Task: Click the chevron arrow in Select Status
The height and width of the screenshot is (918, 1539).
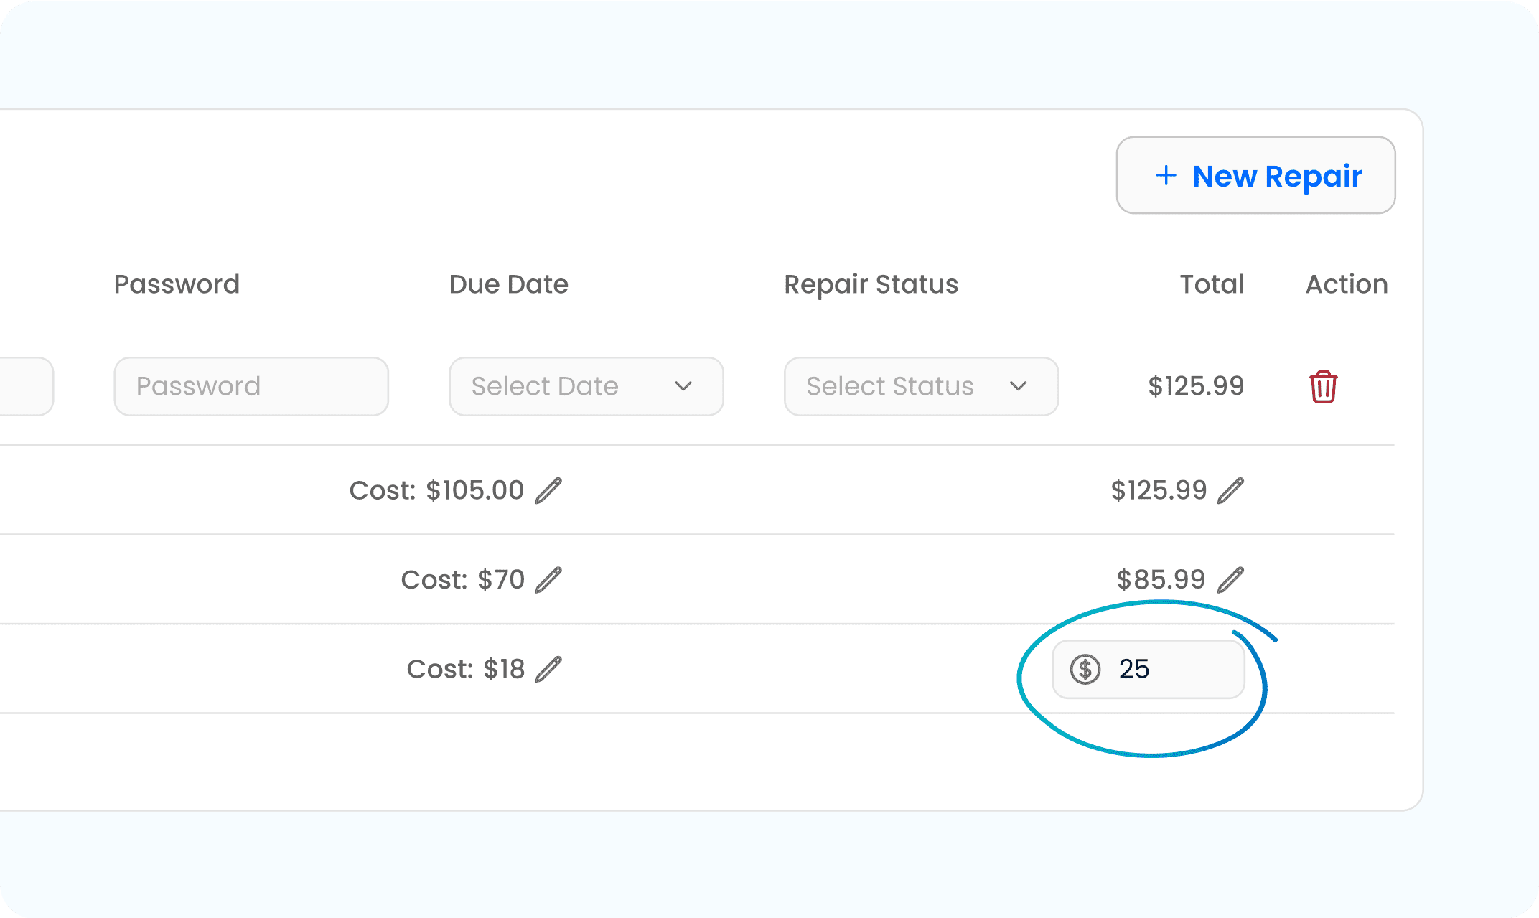Action: 1018,386
